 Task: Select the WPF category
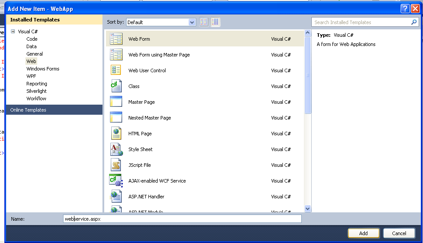[x=31, y=76]
